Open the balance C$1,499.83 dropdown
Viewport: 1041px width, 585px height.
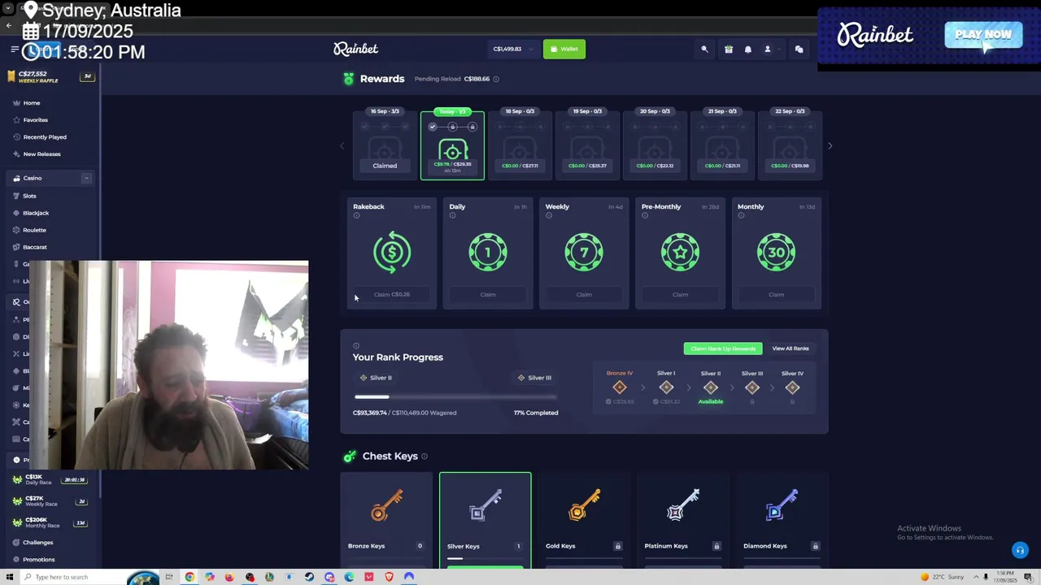point(513,49)
